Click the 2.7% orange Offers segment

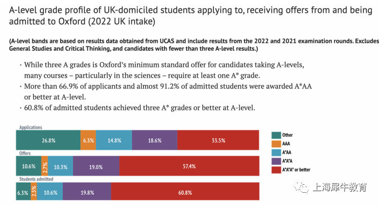(44, 166)
